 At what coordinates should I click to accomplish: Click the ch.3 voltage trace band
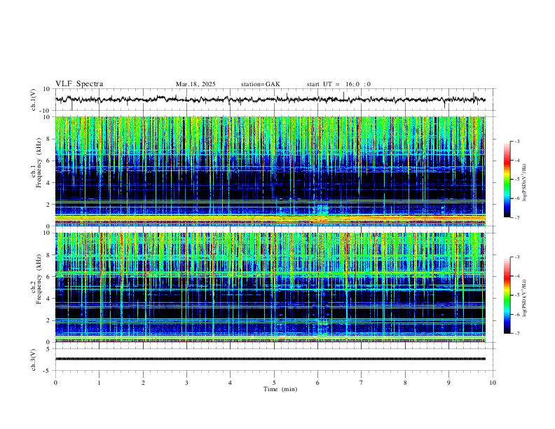click(270, 359)
